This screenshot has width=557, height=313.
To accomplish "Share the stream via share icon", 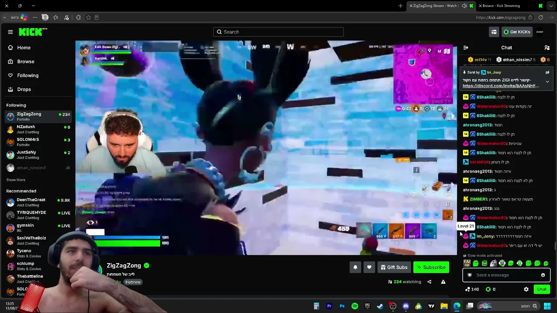I will click(x=429, y=282).
